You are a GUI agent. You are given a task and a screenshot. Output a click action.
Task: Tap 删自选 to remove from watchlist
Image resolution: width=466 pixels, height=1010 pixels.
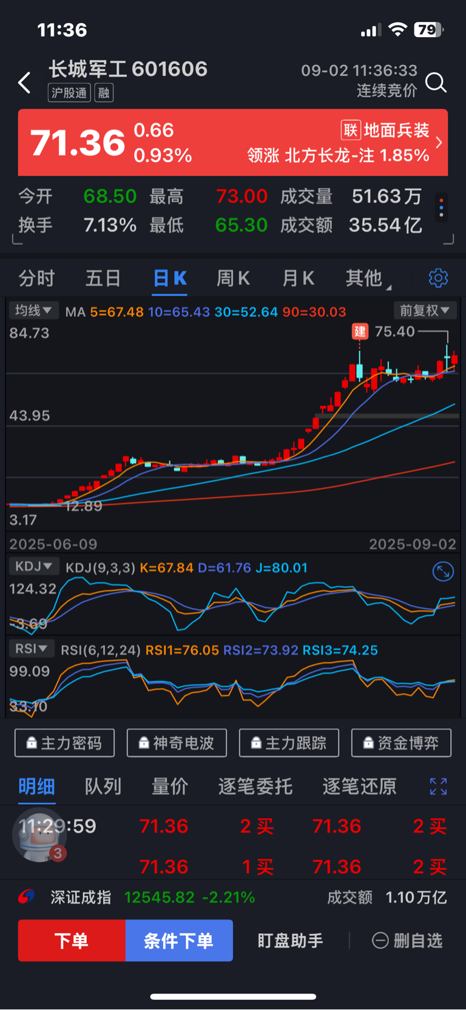407,941
